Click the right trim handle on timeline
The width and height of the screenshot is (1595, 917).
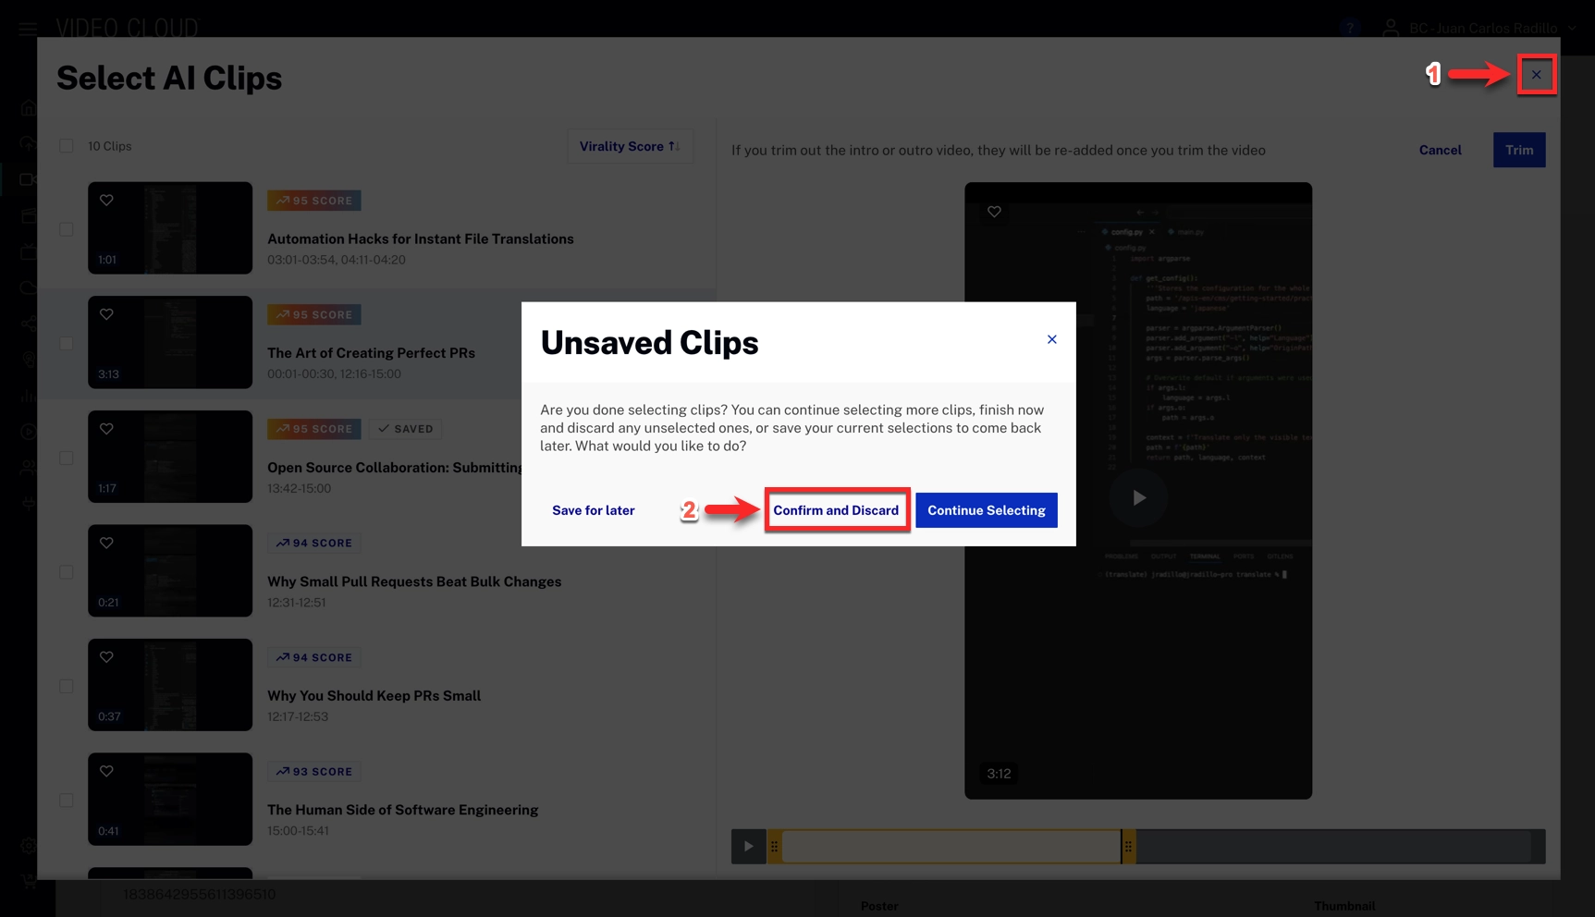(1128, 847)
